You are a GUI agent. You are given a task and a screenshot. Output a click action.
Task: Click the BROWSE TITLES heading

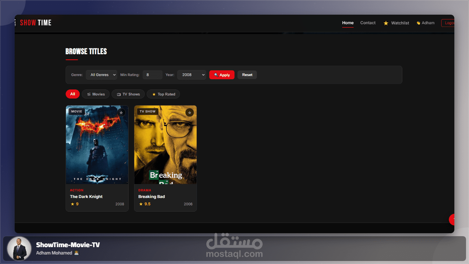click(86, 51)
